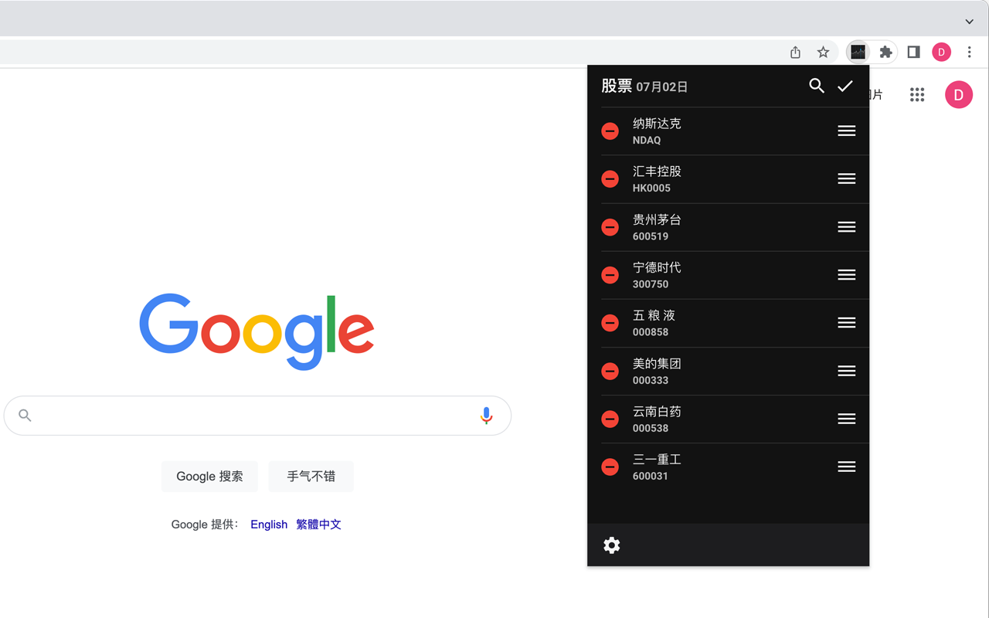The image size is (989, 618).
Task: Remove 汇丰控股 HK0005 with its red minus icon
Action: click(610, 179)
